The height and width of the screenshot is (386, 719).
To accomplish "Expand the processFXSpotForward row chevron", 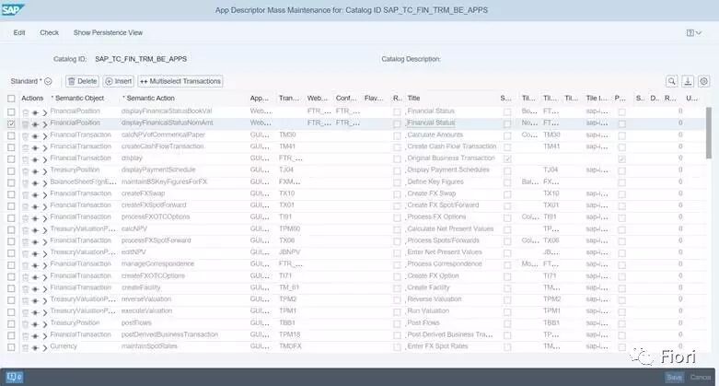I will click(45, 242).
